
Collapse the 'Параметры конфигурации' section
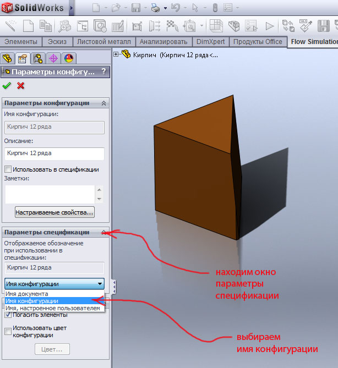click(103, 103)
